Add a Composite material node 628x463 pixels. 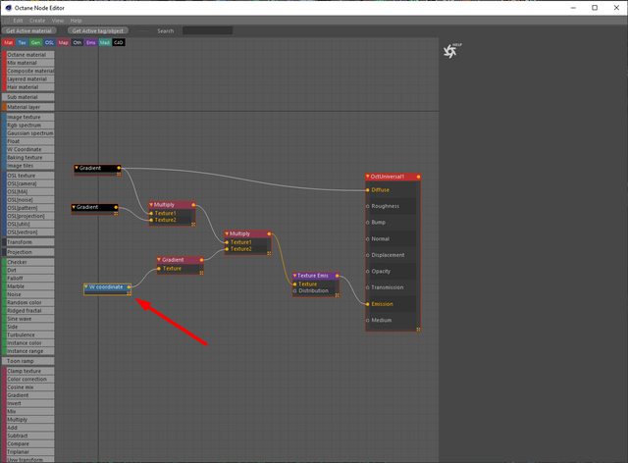(28, 71)
